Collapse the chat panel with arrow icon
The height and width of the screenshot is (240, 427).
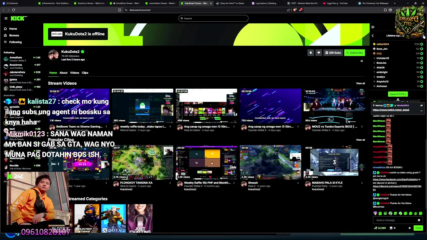point(373,27)
